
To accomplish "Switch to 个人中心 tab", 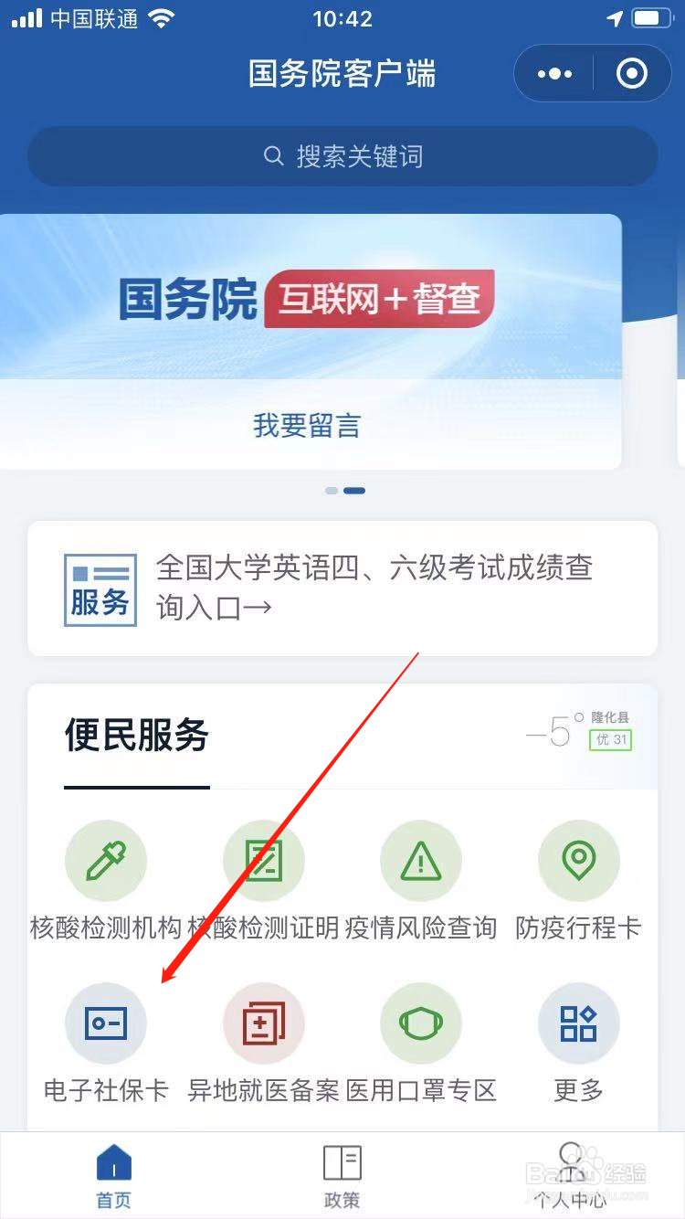I will (x=571, y=1177).
